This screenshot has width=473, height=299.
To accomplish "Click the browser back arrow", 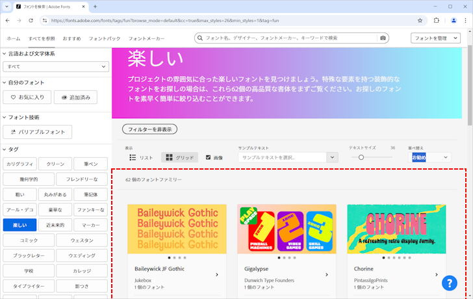I will 8,21.
